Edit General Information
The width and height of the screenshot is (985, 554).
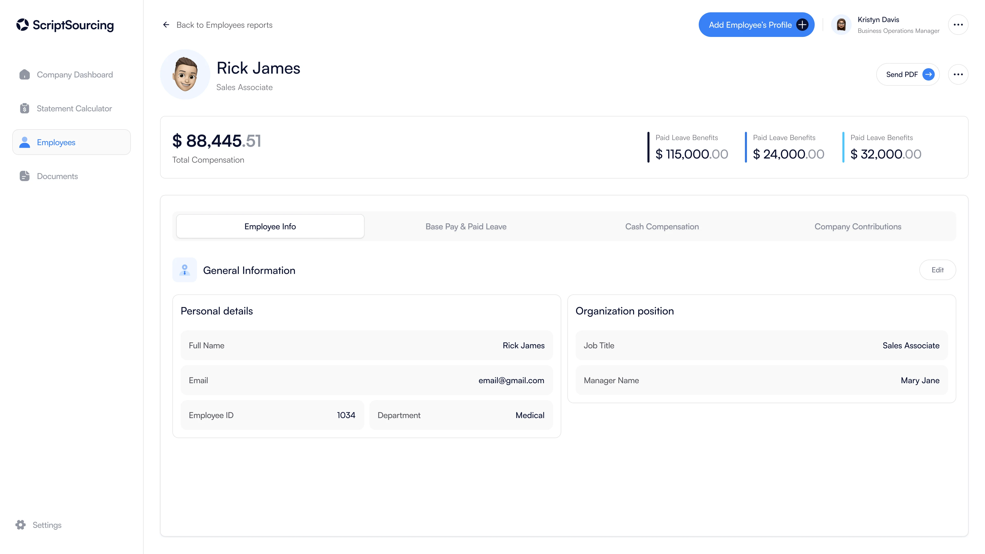pos(937,270)
